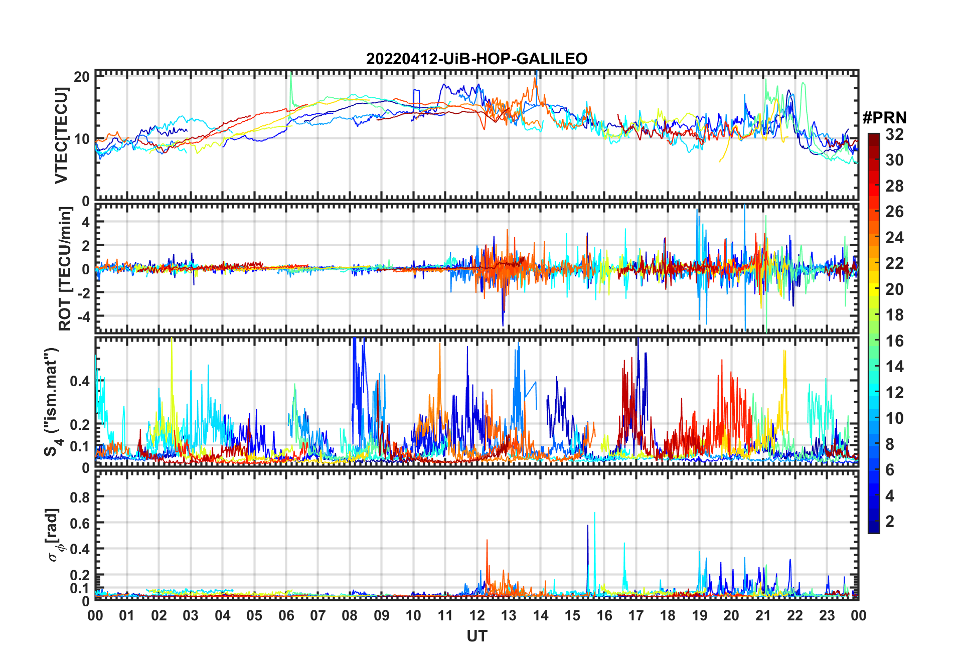954x667 pixels.
Task: Click the 0.4 tick label on S4 axis
Action: (x=79, y=381)
